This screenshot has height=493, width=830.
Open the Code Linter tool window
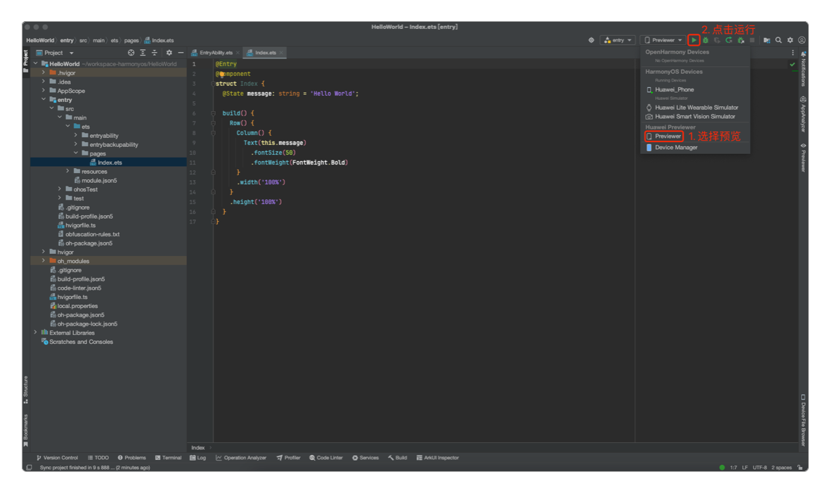pyautogui.click(x=326, y=458)
